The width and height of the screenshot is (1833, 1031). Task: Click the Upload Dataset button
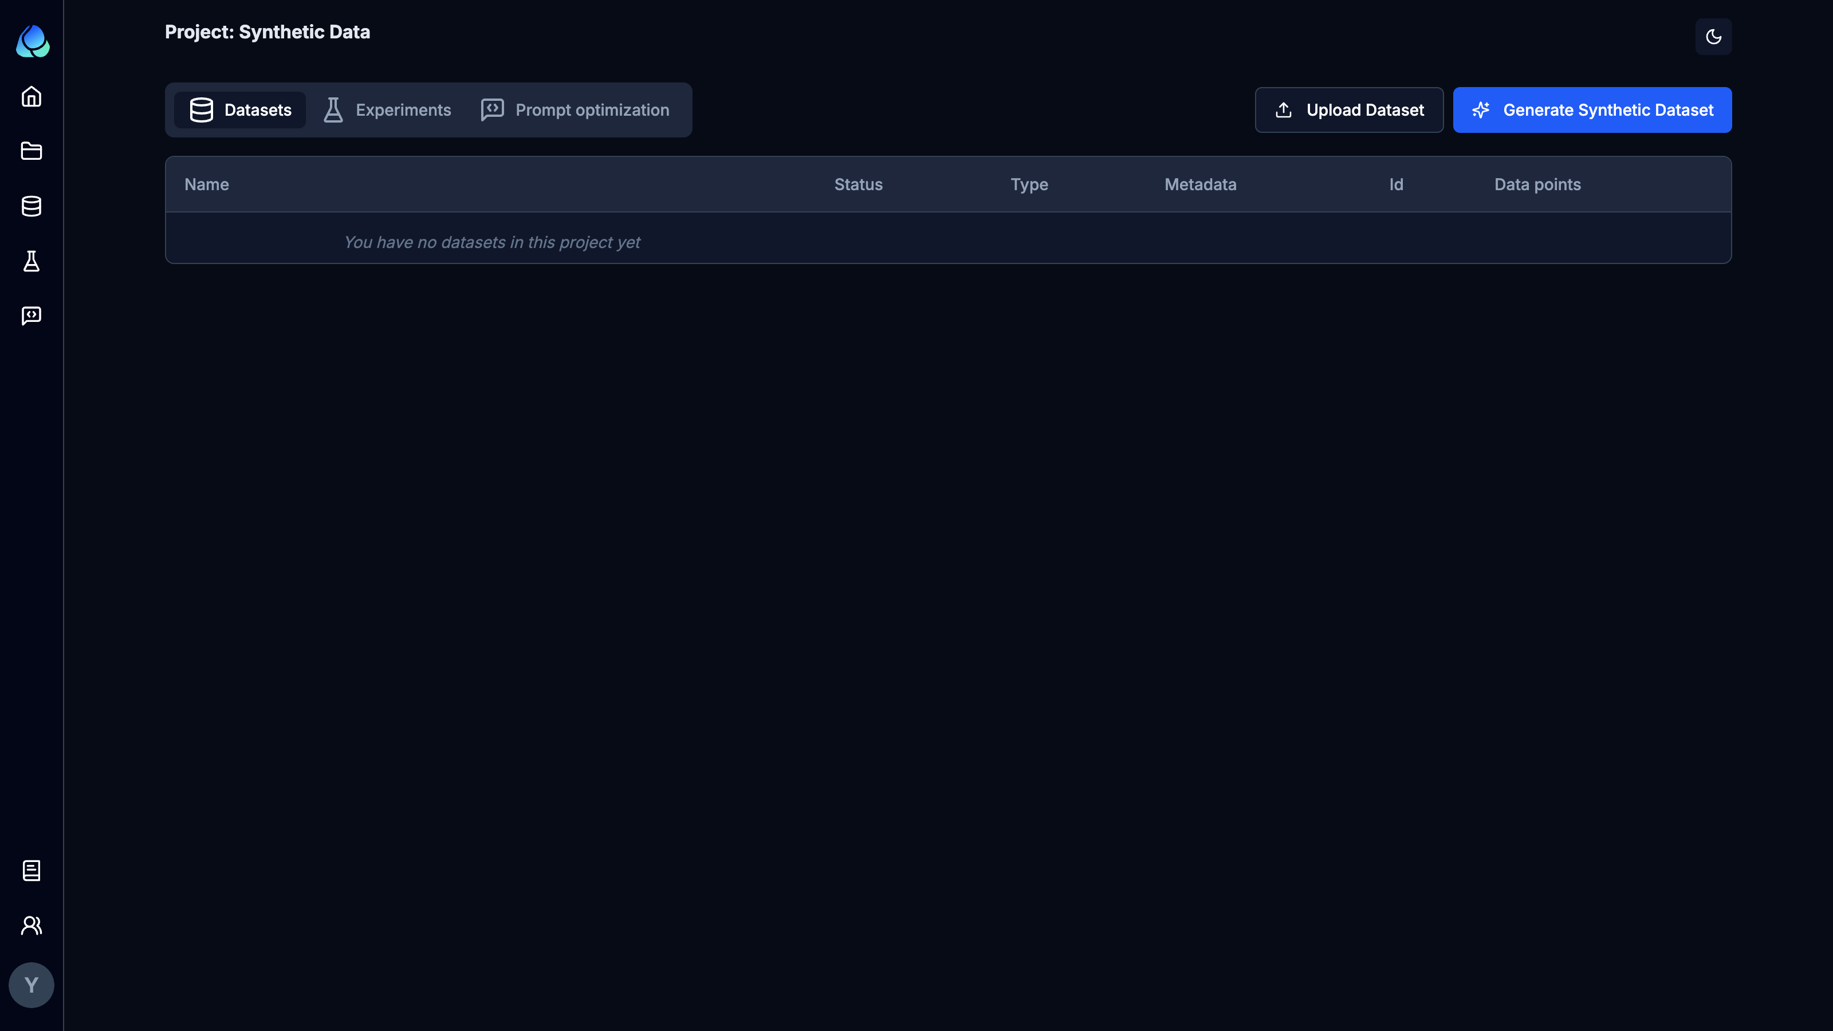1349,109
